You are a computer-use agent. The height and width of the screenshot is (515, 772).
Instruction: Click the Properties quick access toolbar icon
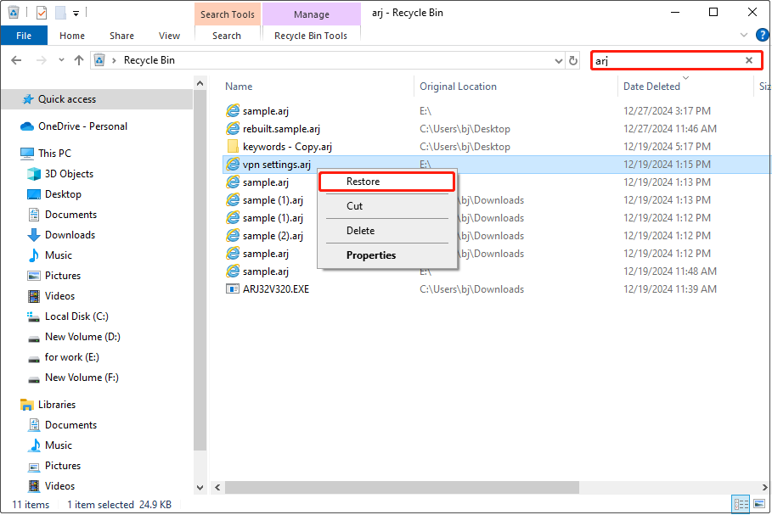pyautogui.click(x=42, y=13)
